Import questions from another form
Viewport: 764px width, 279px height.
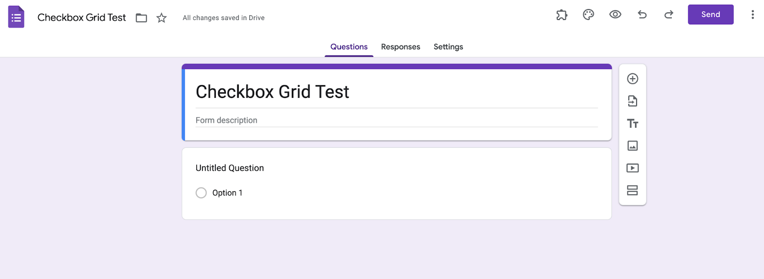[633, 101]
